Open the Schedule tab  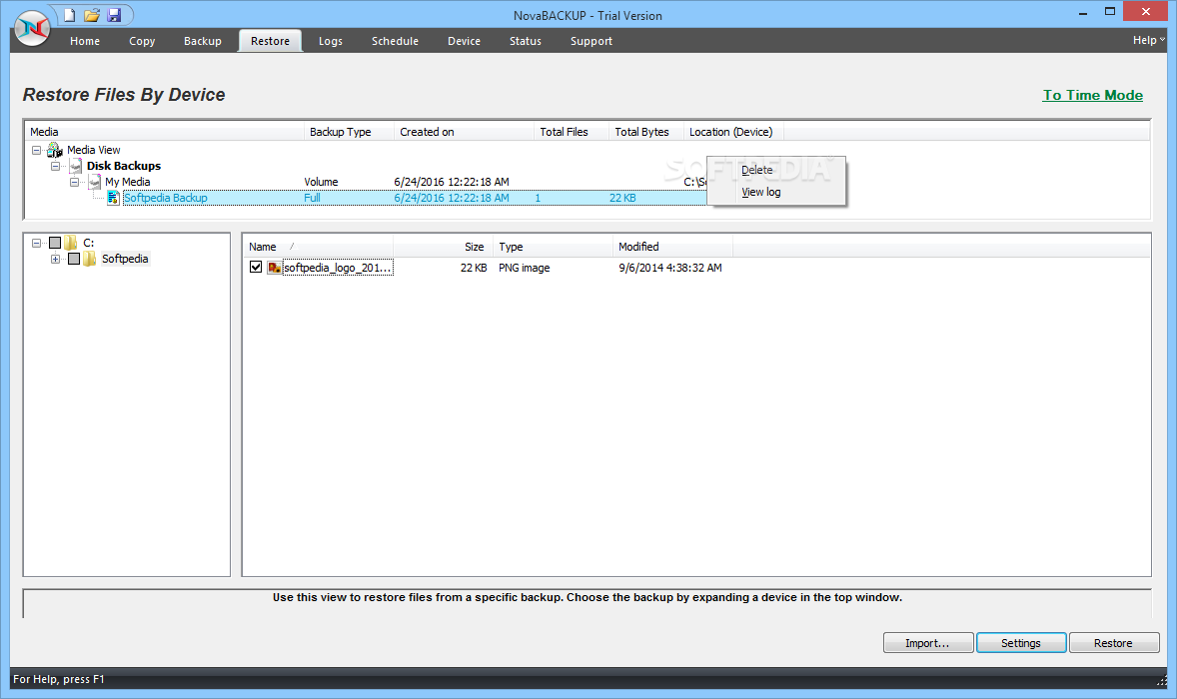click(x=395, y=41)
